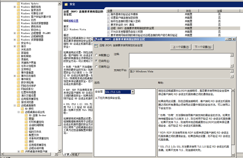Open the 安全层 SSL (TLS 1.0) dropdown
The image size is (243, 158).
pos(132,92)
